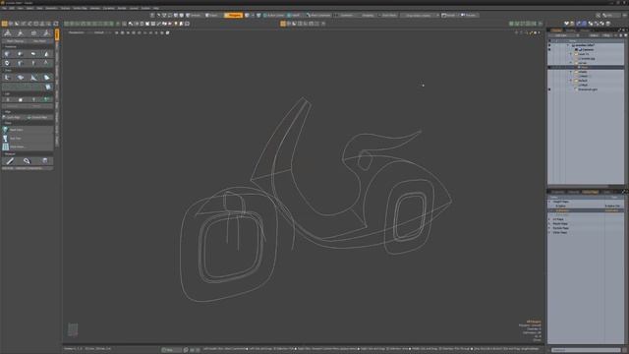Collapse the wheels folder in Items tree
Screen dimensions: 629x354
[x=571, y=72]
